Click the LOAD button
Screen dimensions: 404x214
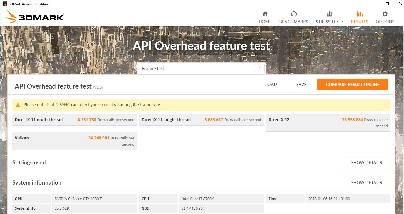[x=271, y=84]
